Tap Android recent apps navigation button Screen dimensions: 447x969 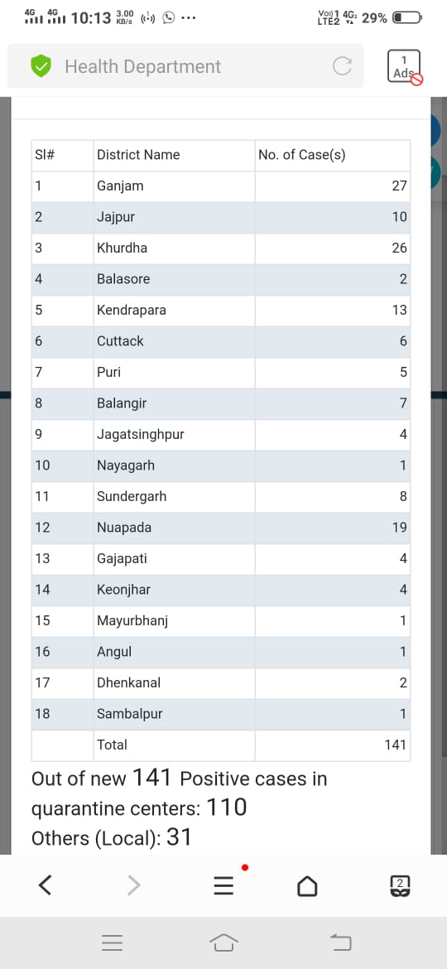click(x=113, y=942)
